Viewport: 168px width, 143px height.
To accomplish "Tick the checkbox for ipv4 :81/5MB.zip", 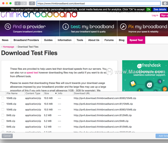I will pos(3,115).
